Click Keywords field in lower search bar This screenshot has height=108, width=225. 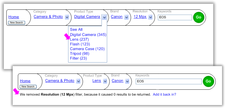tap(169, 81)
